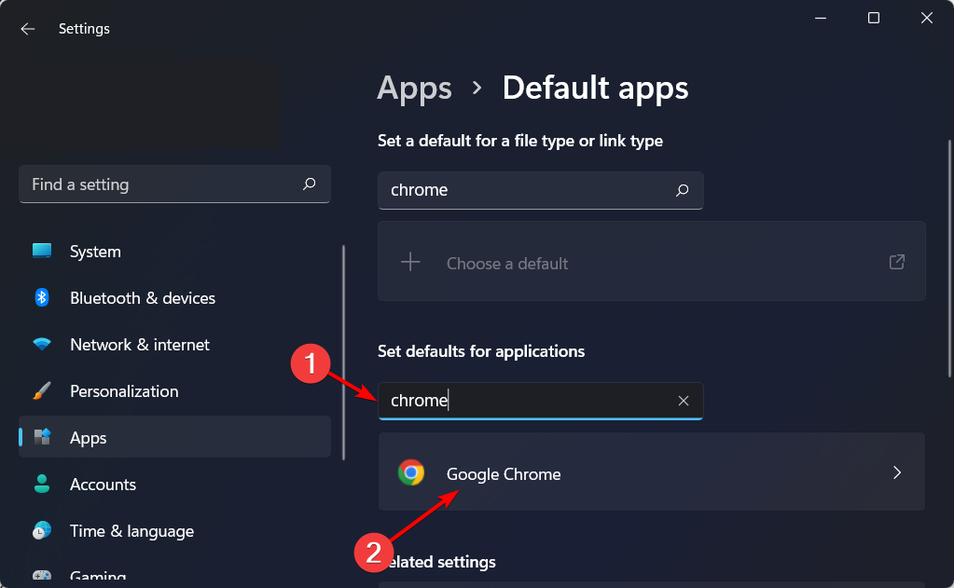The image size is (954, 588).
Task: Clear the applications search with the X
Action: 684,401
